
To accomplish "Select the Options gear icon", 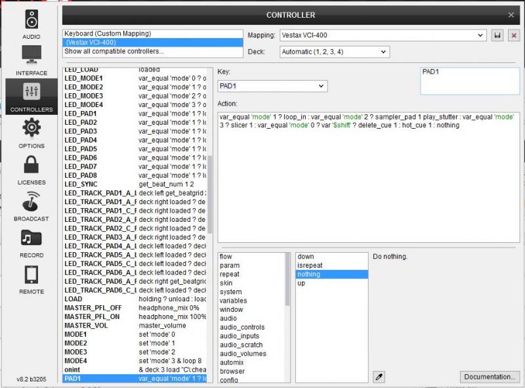I will click(x=31, y=132).
